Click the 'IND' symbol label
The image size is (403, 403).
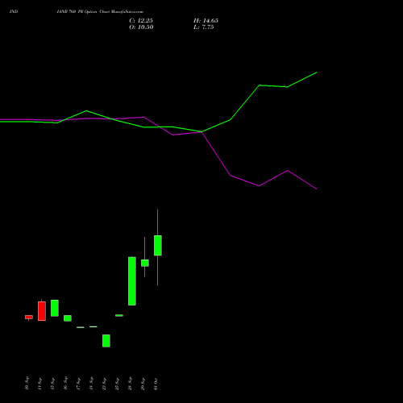14,11
